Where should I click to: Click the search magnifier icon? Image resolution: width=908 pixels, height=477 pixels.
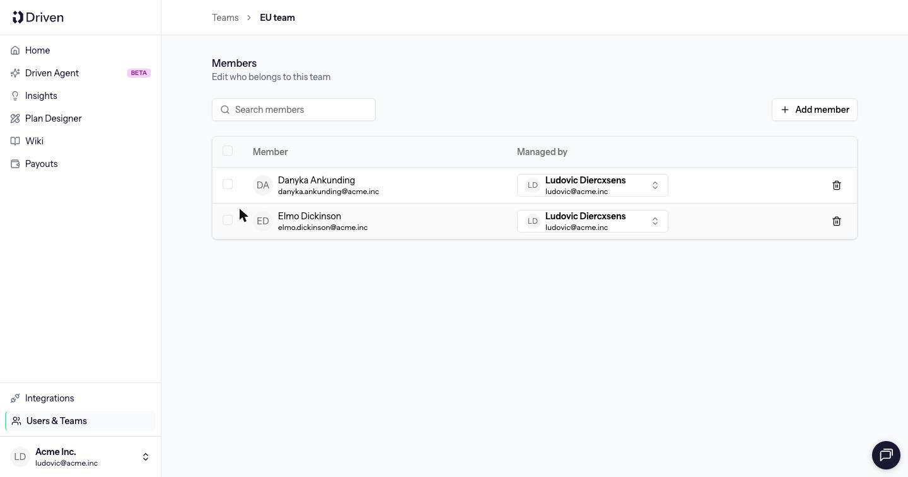click(225, 110)
